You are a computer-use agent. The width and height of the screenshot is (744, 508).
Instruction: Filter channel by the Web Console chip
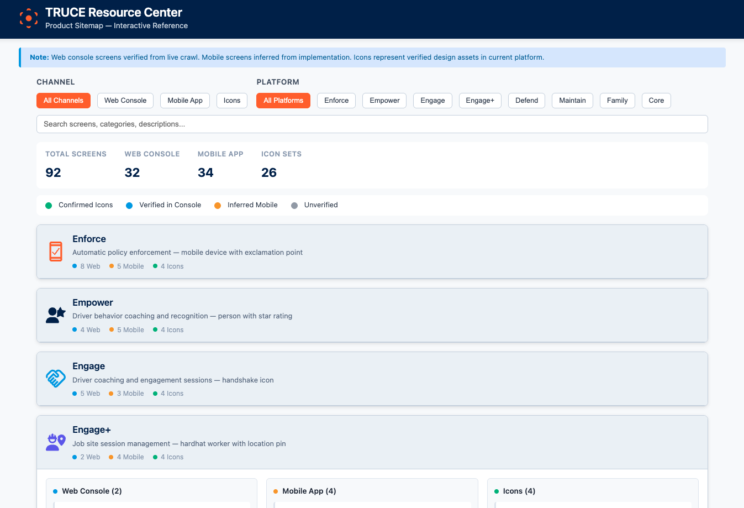pyautogui.click(x=125, y=101)
